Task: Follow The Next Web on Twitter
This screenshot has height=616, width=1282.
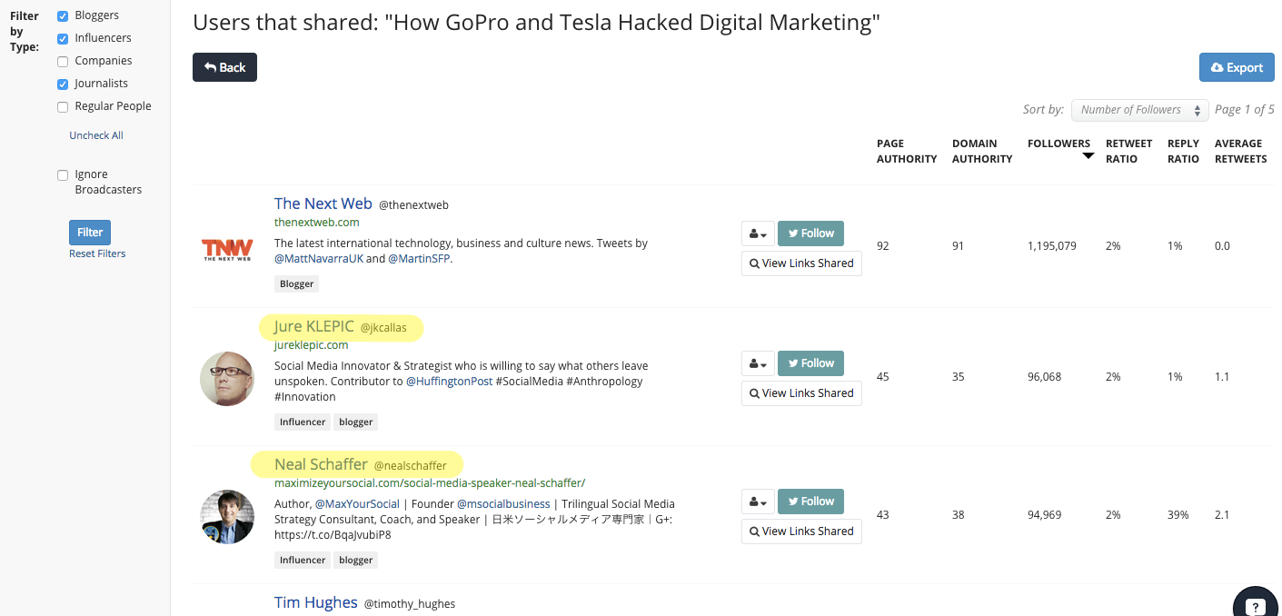Action: click(x=810, y=233)
